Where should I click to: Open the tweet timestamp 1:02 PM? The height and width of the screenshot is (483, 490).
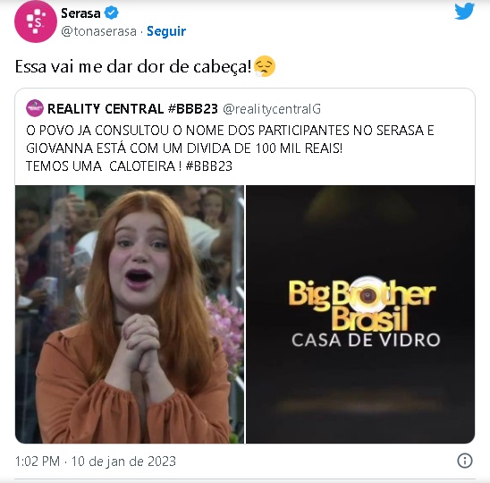[38, 462]
